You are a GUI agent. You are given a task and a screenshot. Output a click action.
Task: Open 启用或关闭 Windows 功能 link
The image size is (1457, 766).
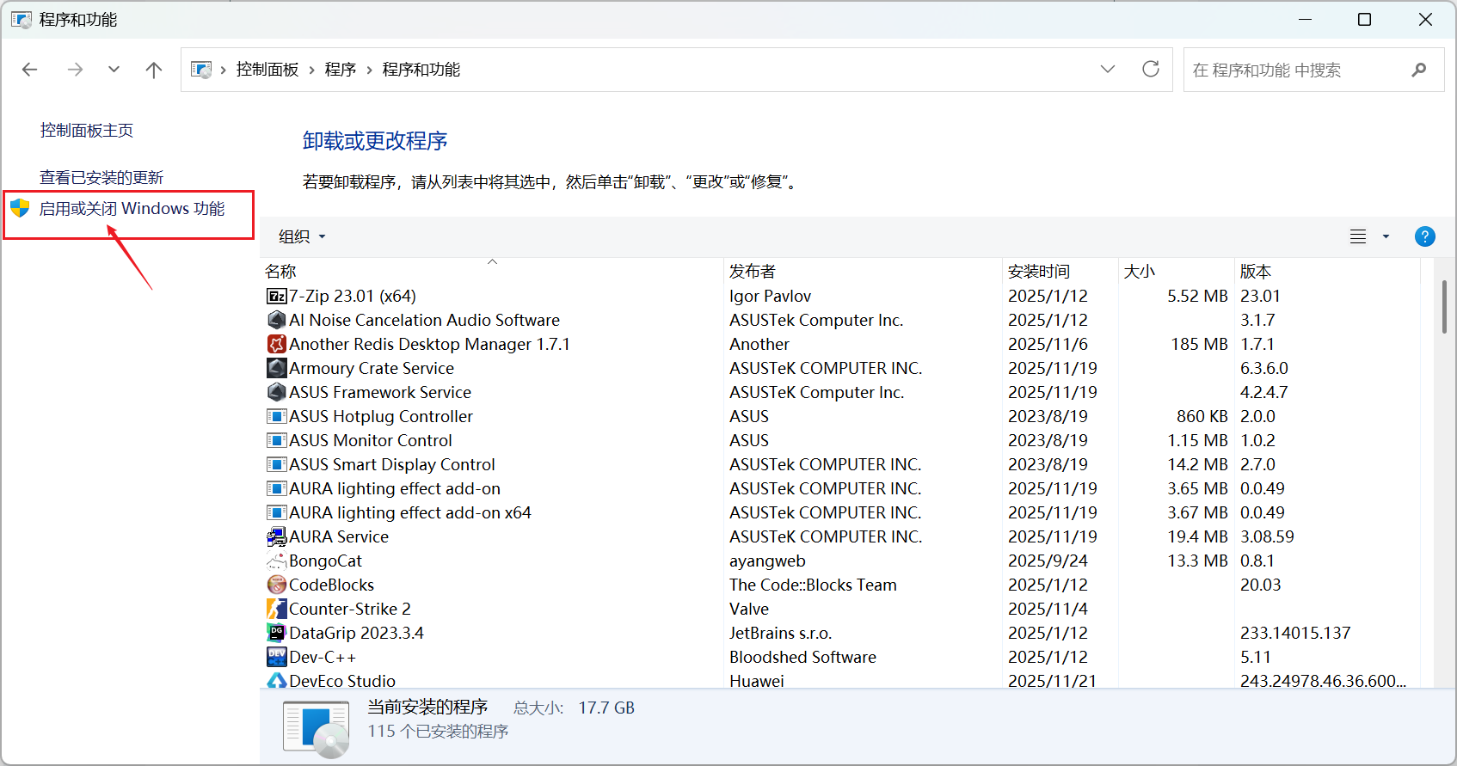(132, 209)
